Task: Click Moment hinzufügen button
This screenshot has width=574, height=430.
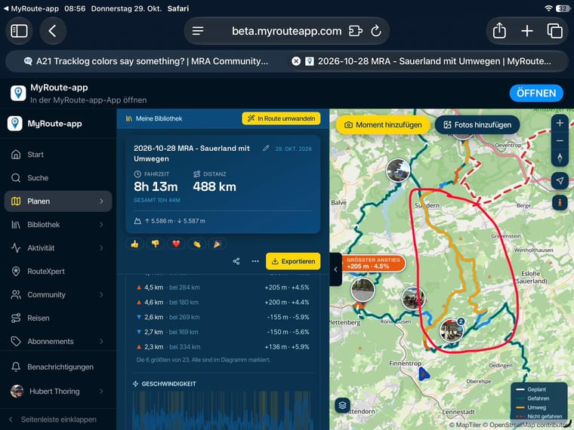Action: click(x=384, y=125)
